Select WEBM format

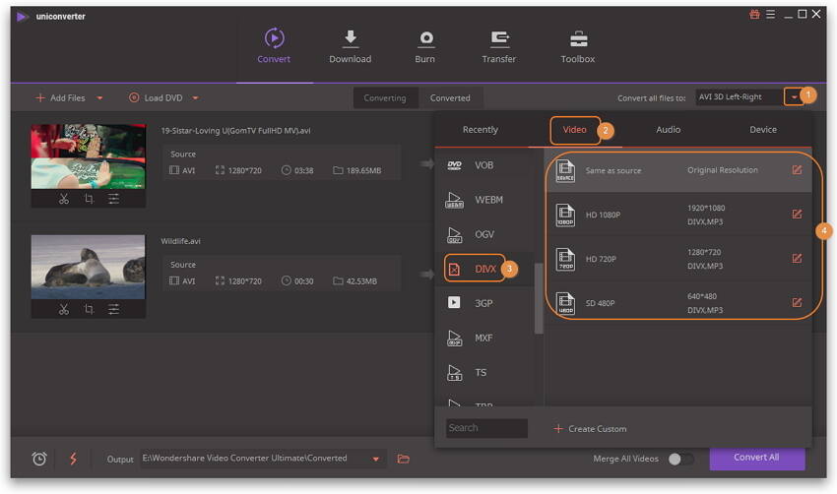click(x=484, y=200)
